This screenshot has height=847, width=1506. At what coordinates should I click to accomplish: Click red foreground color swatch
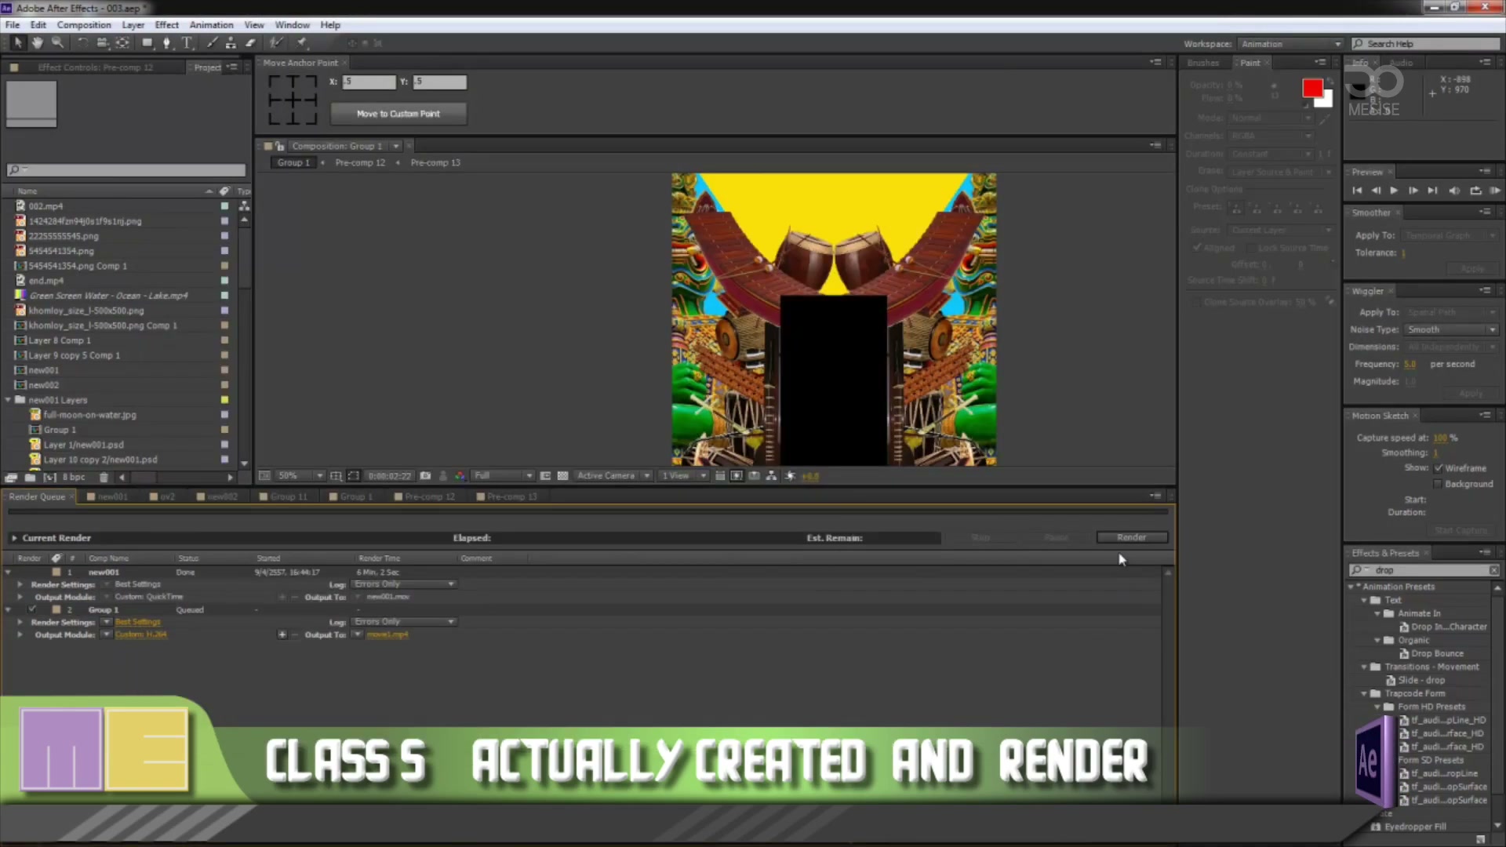(1312, 89)
